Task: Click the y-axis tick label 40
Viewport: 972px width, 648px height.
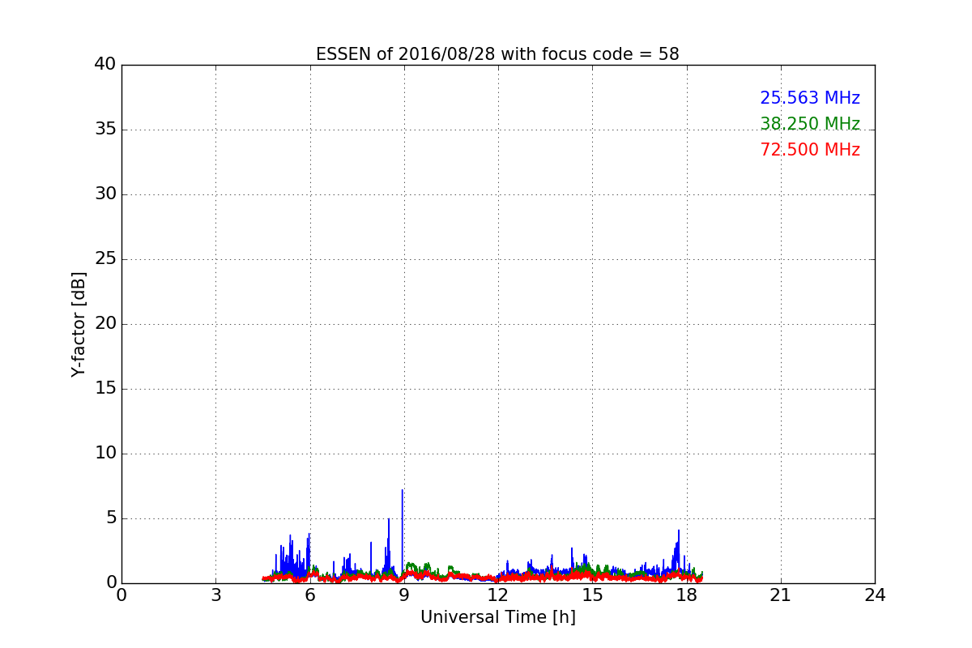Action: (x=105, y=65)
